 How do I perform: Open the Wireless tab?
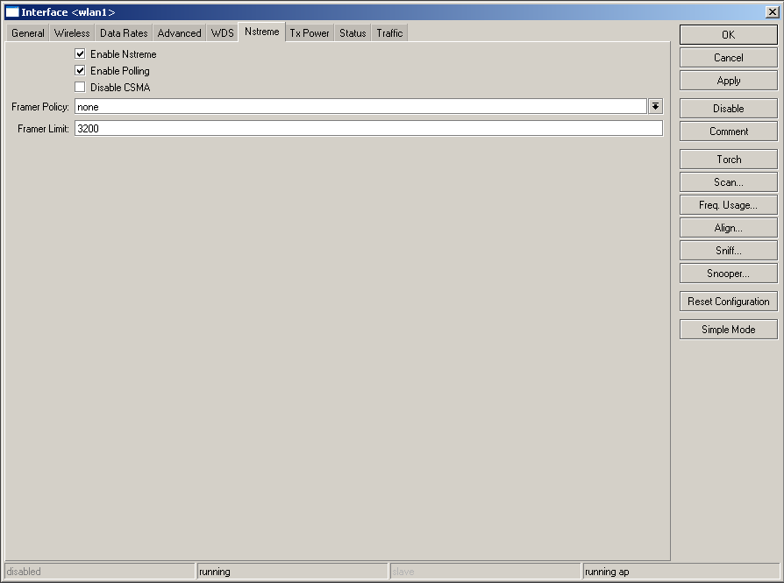[72, 33]
